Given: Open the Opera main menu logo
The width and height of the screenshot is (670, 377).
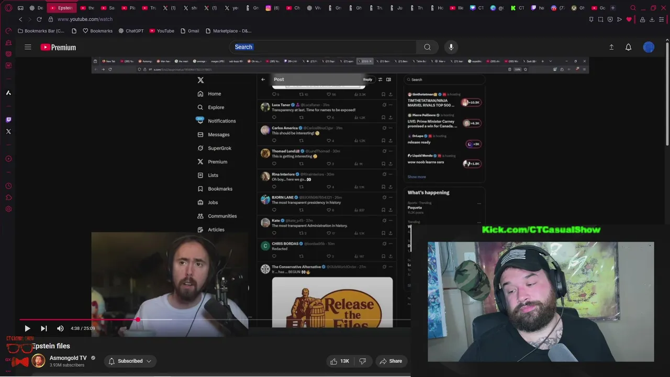Looking at the screenshot, I should pyautogui.click(x=8, y=8).
